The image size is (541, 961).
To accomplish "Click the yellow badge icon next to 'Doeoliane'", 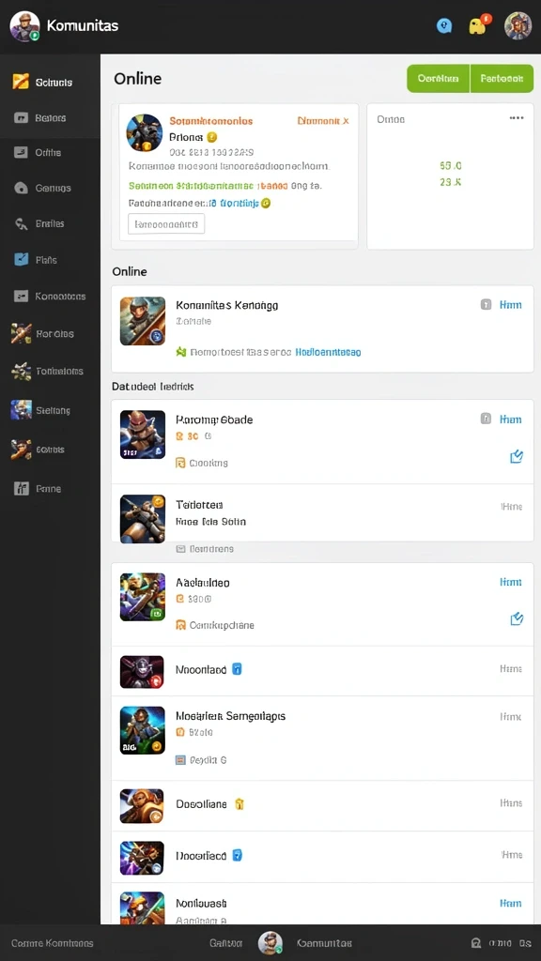I will (x=240, y=803).
